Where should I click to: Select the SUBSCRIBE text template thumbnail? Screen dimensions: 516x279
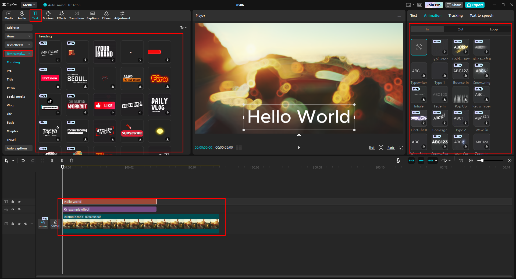click(132, 131)
